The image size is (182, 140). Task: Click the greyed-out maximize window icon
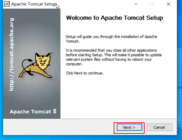coord(152,4)
